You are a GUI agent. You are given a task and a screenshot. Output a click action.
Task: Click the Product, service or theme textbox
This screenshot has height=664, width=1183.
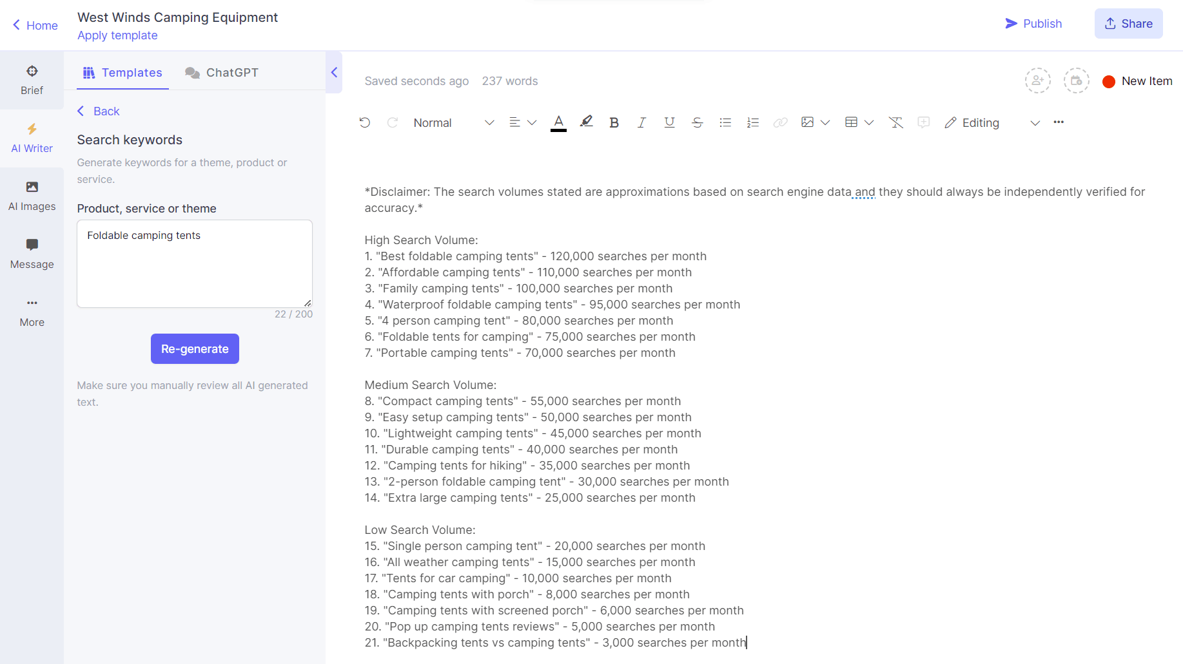(195, 263)
